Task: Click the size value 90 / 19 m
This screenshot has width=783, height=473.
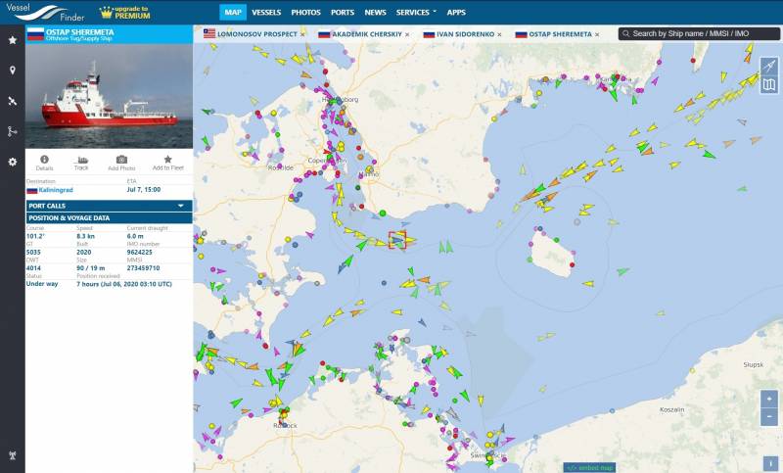Action: click(x=90, y=268)
